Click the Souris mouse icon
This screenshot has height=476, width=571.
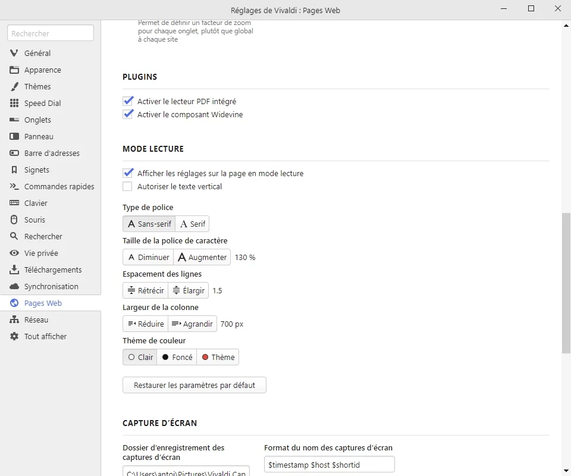(x=14, y=220)
